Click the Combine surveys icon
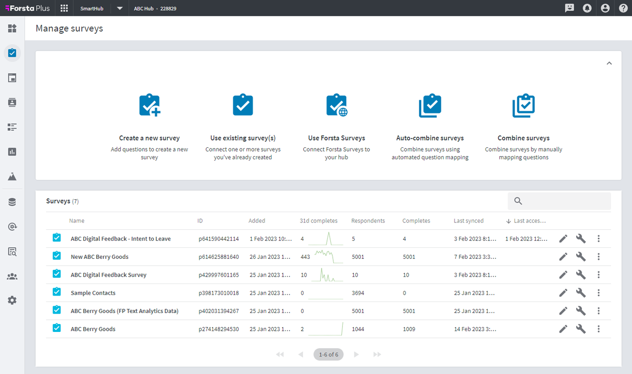The image size is (632, 374). [524, 106]
